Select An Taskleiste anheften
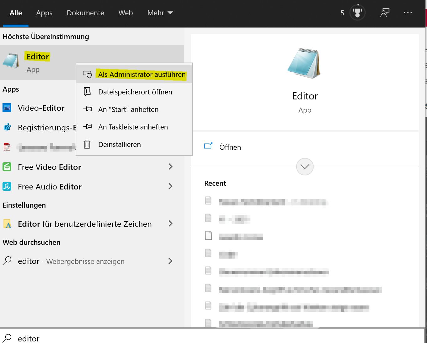 (134, 127)
